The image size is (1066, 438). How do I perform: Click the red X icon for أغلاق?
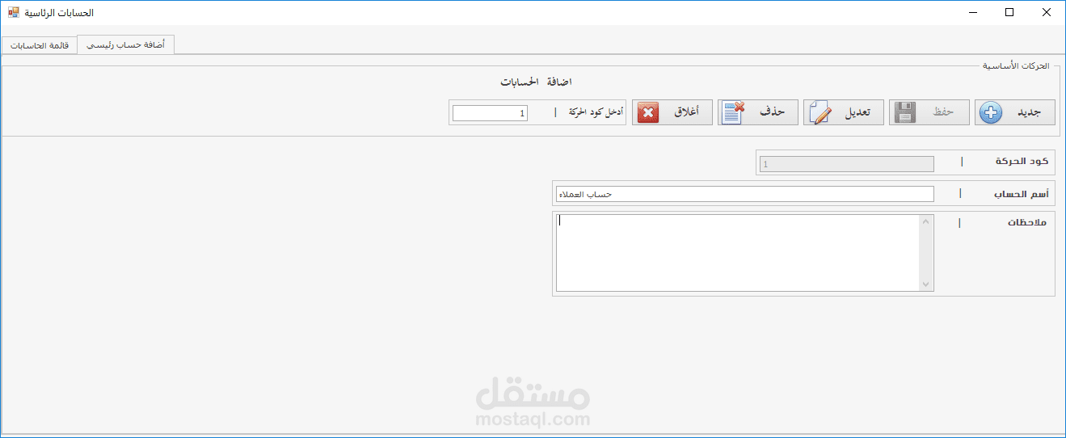[648, 113]
